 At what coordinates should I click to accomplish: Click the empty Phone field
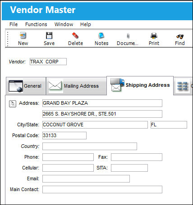pos(68,157)
